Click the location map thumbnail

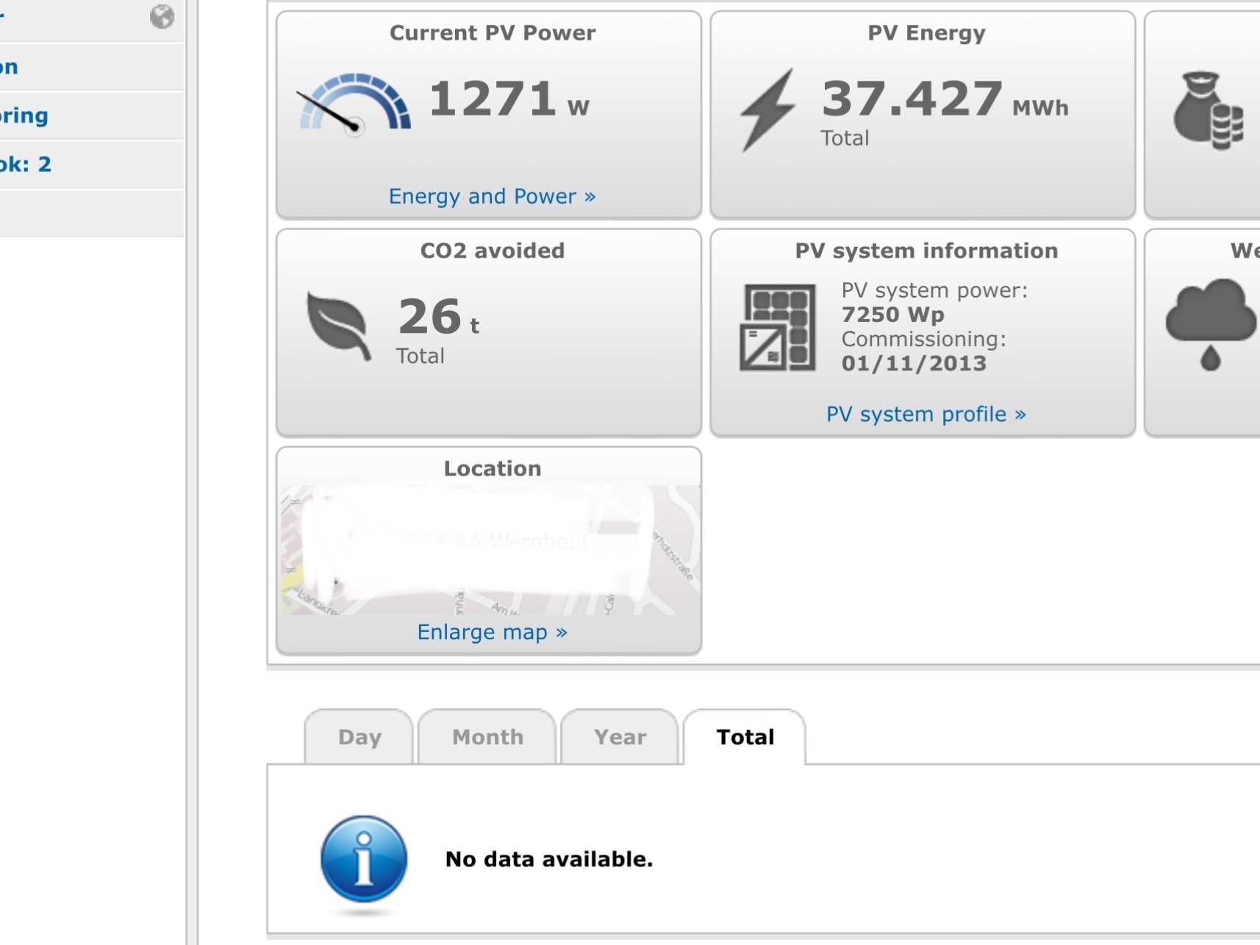(490, 550)
